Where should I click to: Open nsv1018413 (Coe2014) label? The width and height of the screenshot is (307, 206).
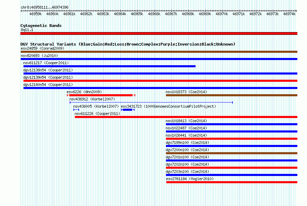[186, 121]
